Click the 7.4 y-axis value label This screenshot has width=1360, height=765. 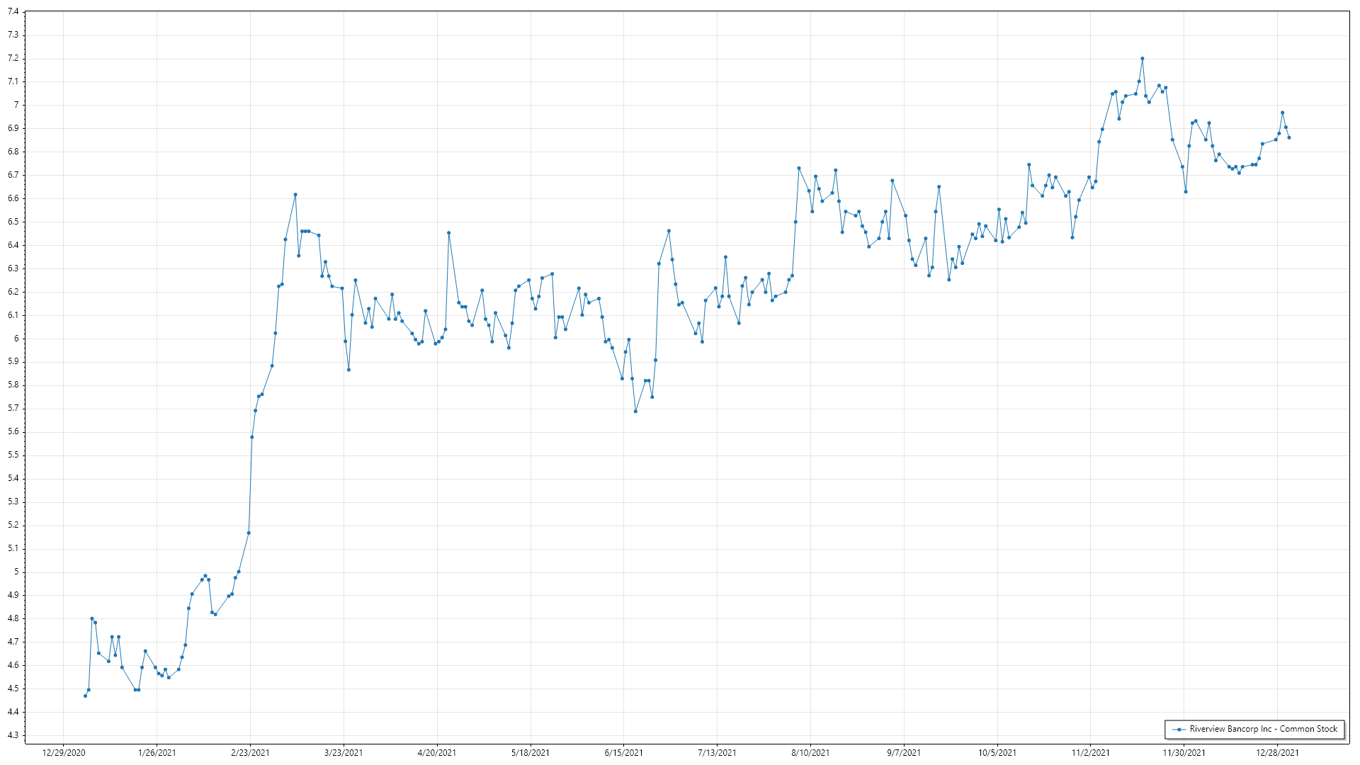coord(13,12)
